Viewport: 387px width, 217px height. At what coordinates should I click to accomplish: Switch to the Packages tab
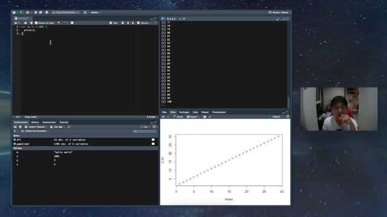pyautogui.click(x=184, y=112)
